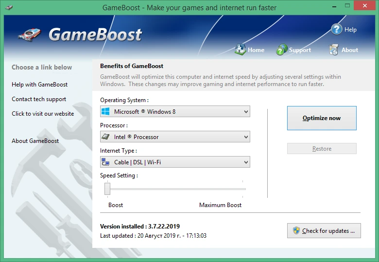Click the Operating System label
Screen dimensions: 379x262
click(x=124, y=100)
